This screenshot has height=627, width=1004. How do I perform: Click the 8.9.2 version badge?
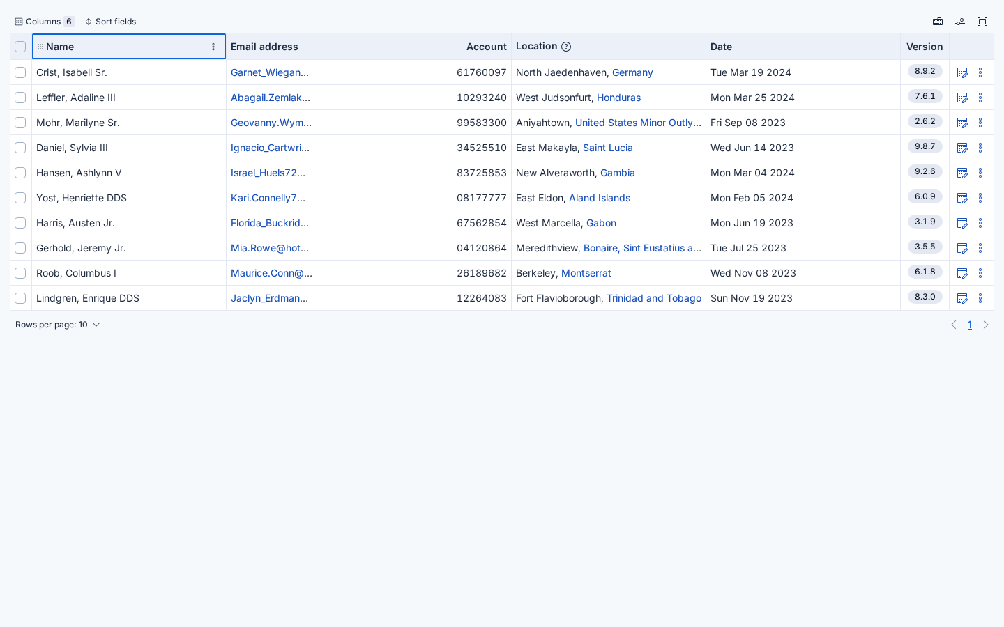(x=925, y=71)
